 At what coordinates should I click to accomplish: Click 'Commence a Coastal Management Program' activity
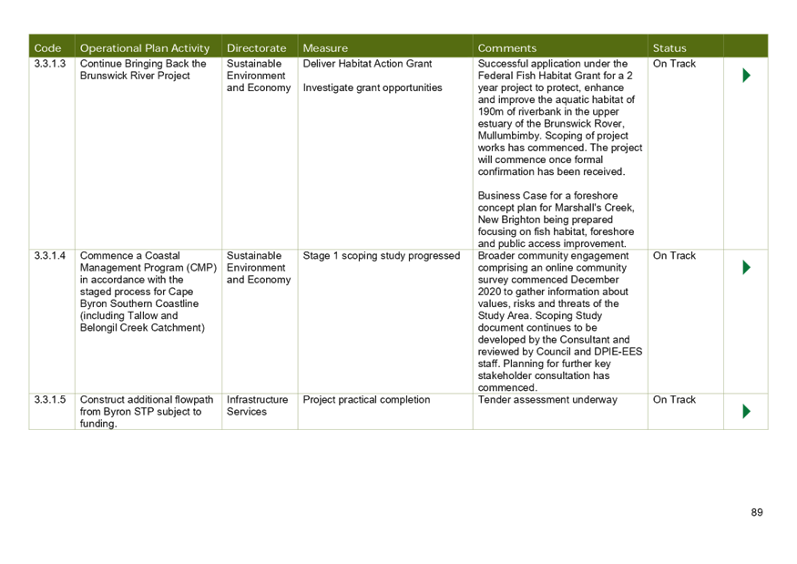point(148,292)
